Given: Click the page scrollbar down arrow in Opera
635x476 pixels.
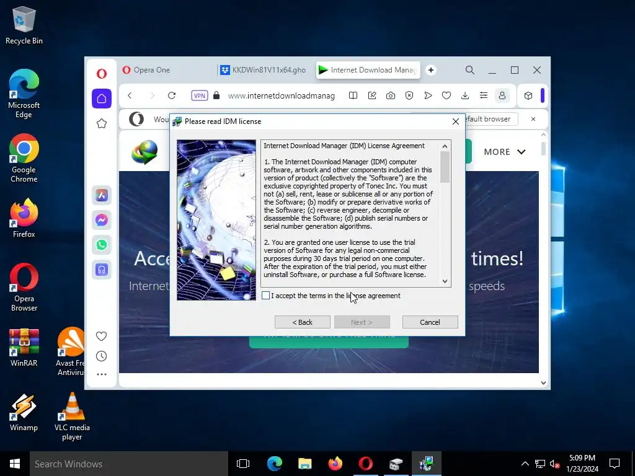Looking at the screenshot, I should click(x=543, y=382).
